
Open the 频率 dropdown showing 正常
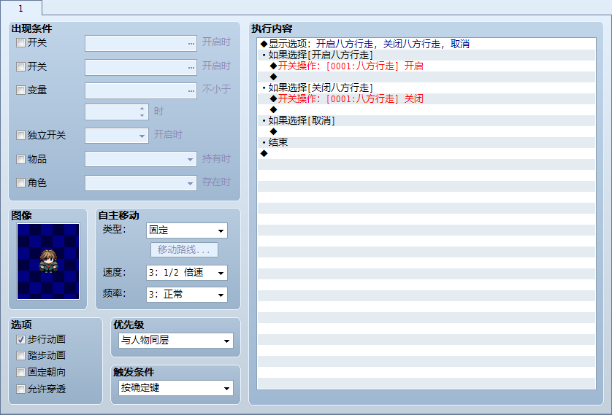[x=186, y=295]
